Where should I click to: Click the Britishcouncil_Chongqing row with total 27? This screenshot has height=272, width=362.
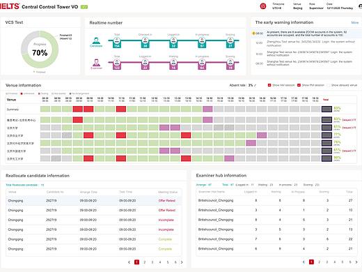click(276, 200)
